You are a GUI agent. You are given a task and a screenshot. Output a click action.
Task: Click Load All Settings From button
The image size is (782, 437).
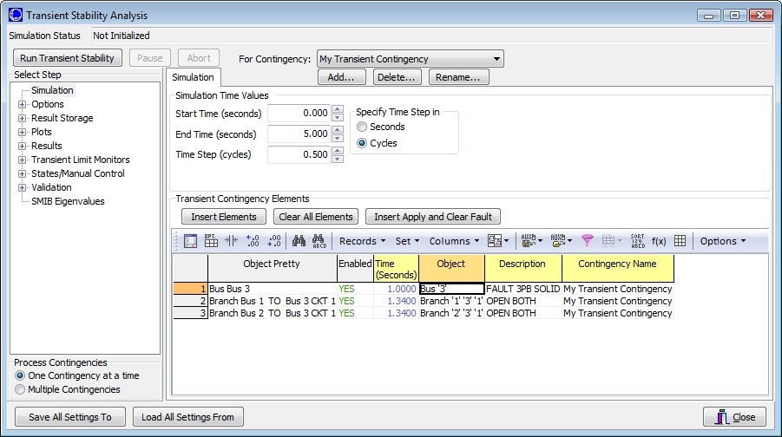[x=188, y=417]
